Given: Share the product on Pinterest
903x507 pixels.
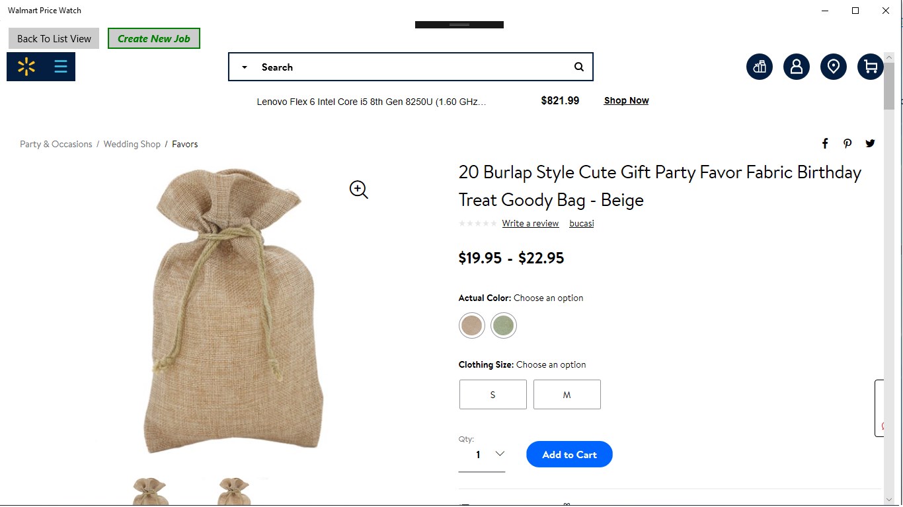Looking at the screenshot, I should click(x=847, y=143).
